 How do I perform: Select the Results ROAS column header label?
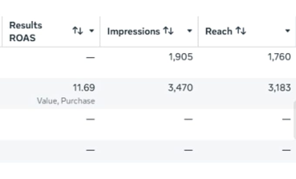pyautogui.click(x=26, y=31)
